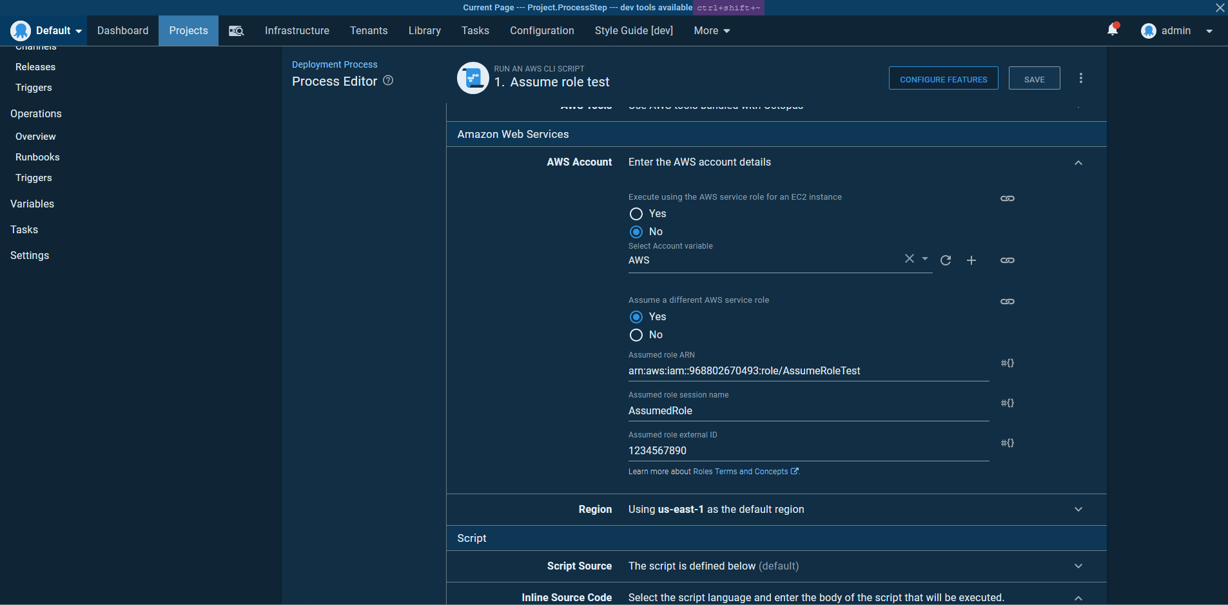The width and height of the screenshot is (1228, 605).
Task: Clear the selected AWS account variable
Action: point(908,258)
